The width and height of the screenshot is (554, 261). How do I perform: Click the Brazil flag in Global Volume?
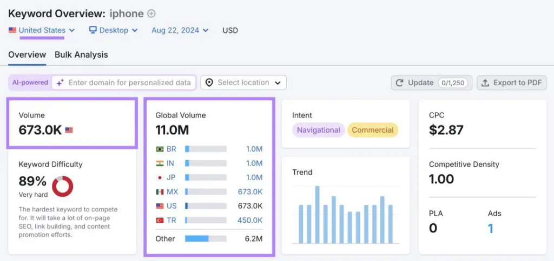point(160,149)
